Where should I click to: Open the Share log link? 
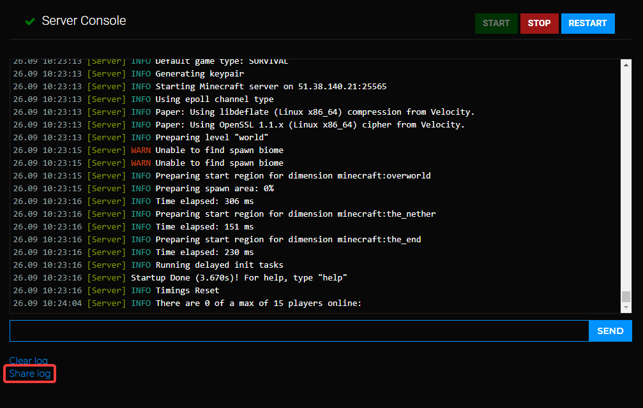(29, 374)
